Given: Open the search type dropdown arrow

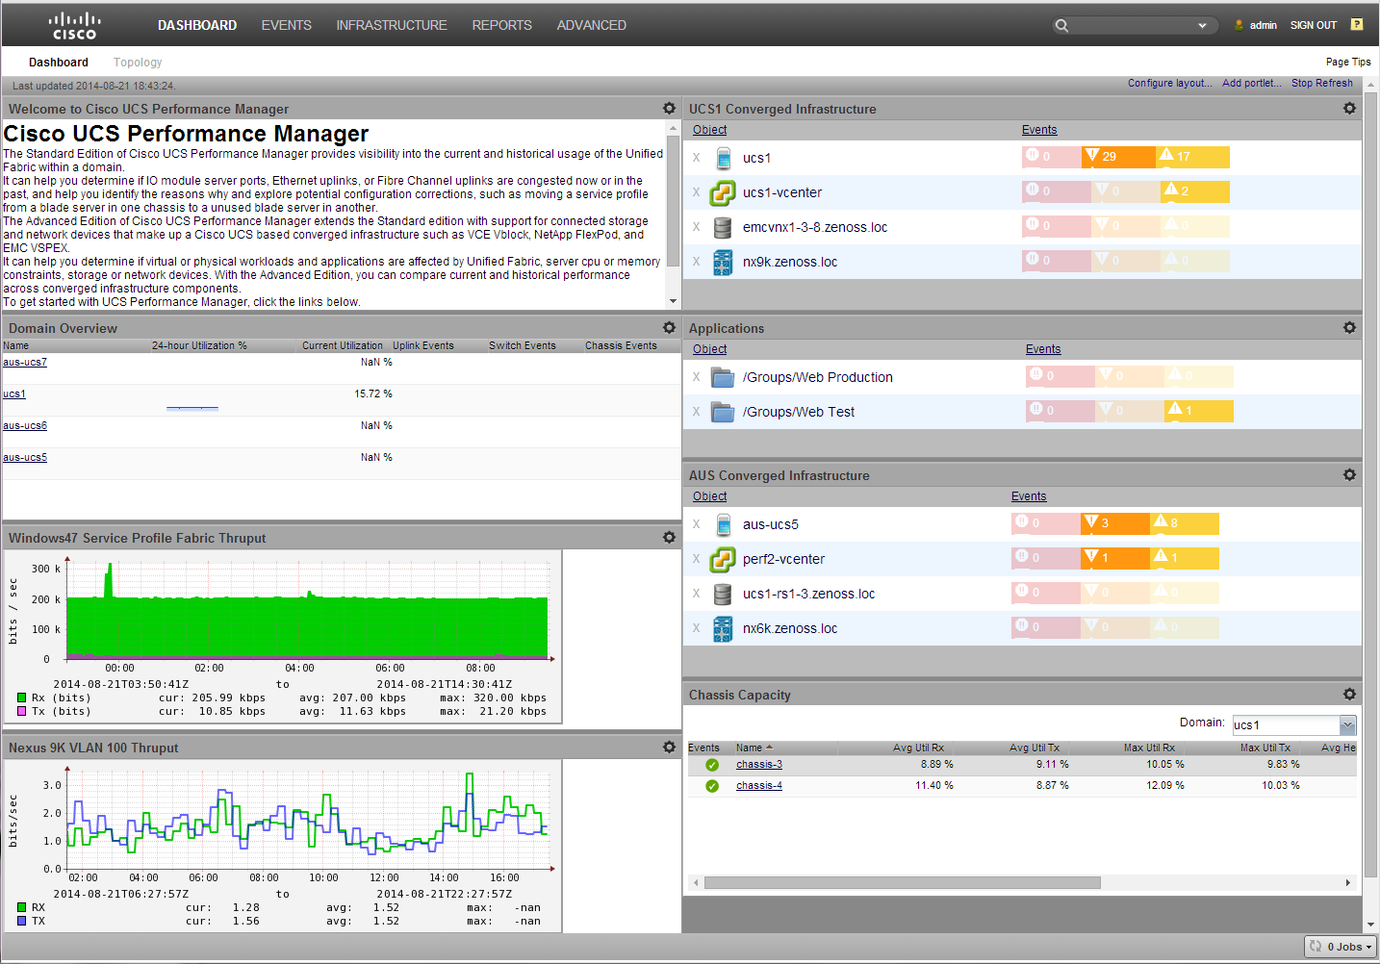Looking at the screenshot, I should (x=1202, y=26).
